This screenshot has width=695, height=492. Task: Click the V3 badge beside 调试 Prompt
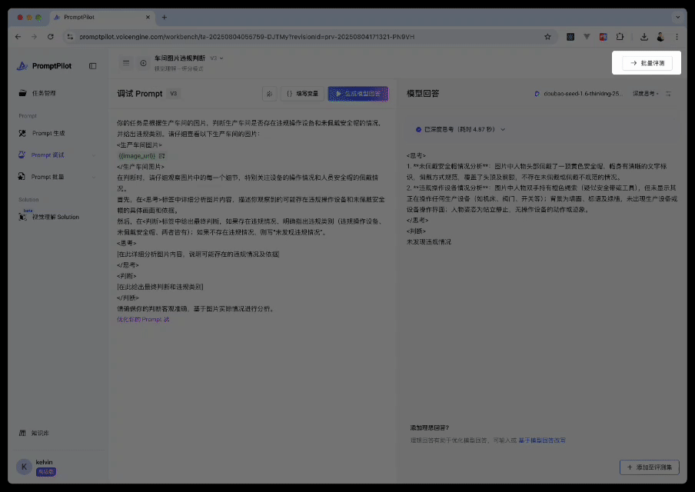[x=173, y=94]
